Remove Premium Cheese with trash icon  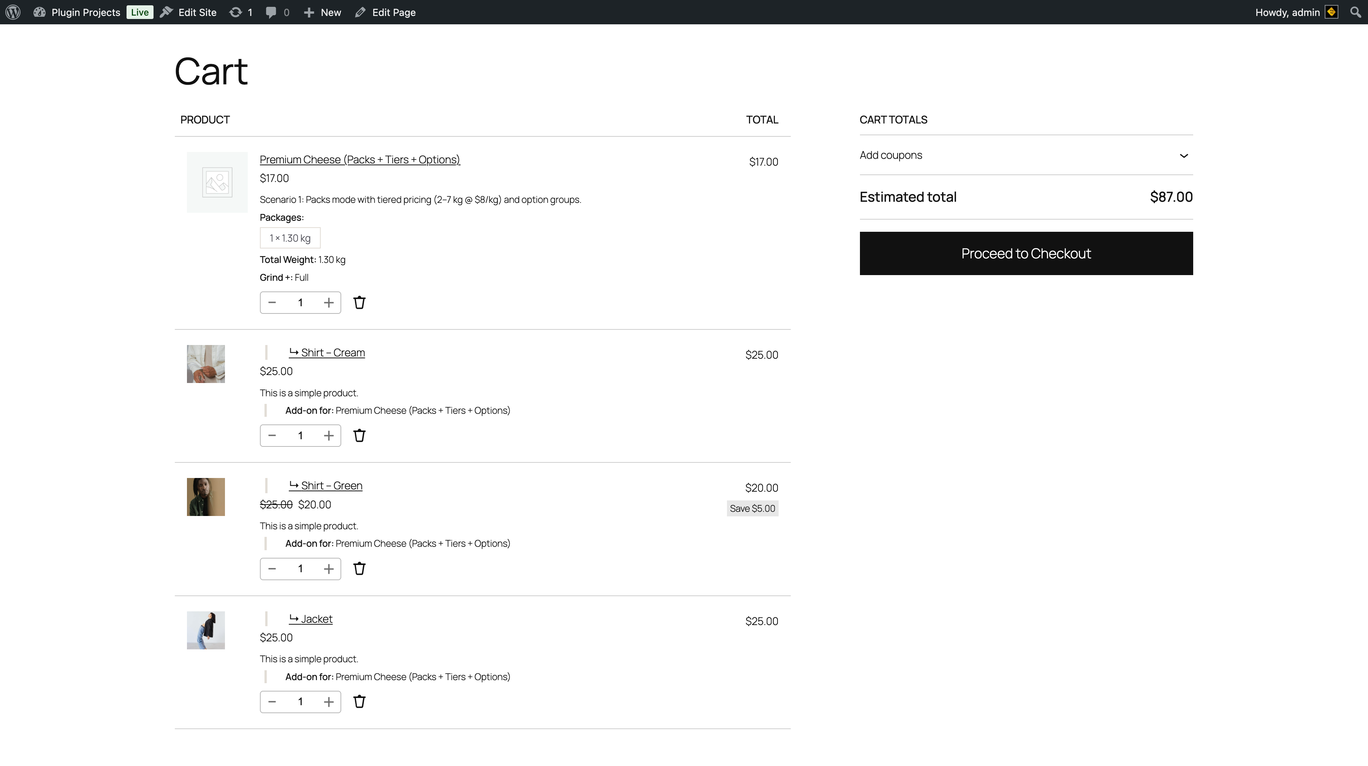[x=359, y=302]
